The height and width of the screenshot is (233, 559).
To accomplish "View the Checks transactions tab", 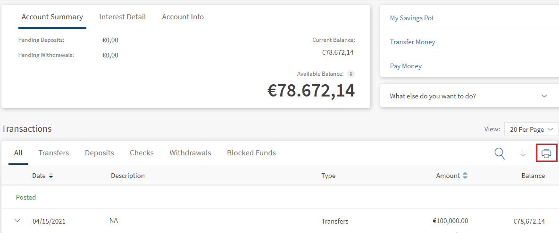I will point(142,153).
